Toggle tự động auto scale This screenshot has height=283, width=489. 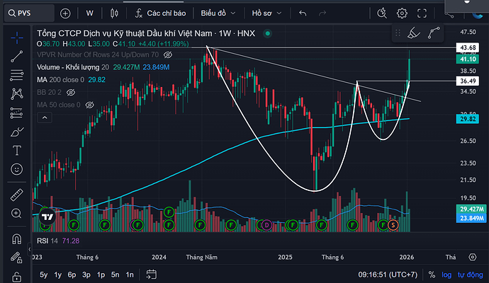click(471, 275)
